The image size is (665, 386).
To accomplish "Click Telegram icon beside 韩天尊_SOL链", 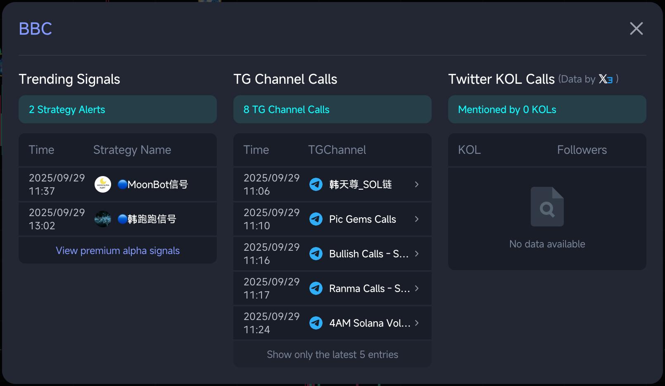I will [316, 184].
